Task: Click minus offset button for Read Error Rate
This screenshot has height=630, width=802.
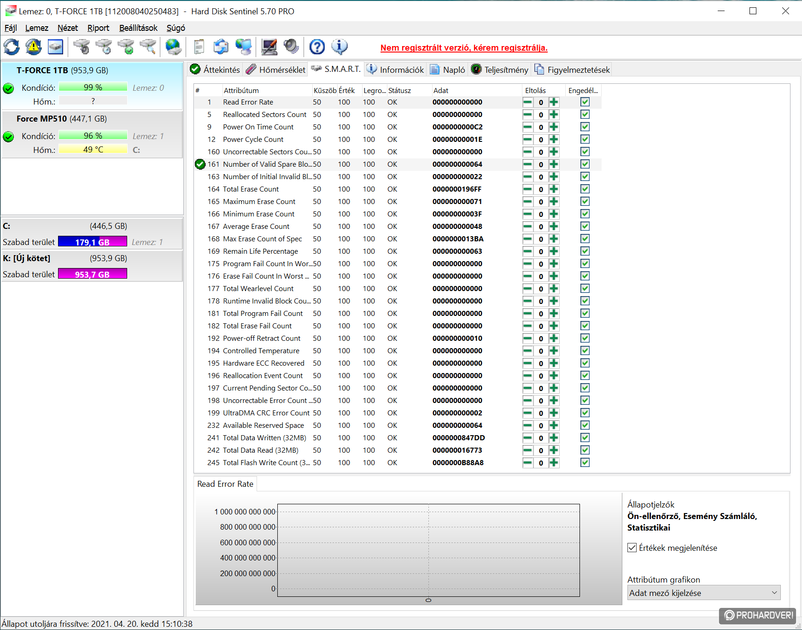Action: coord(528,102)
